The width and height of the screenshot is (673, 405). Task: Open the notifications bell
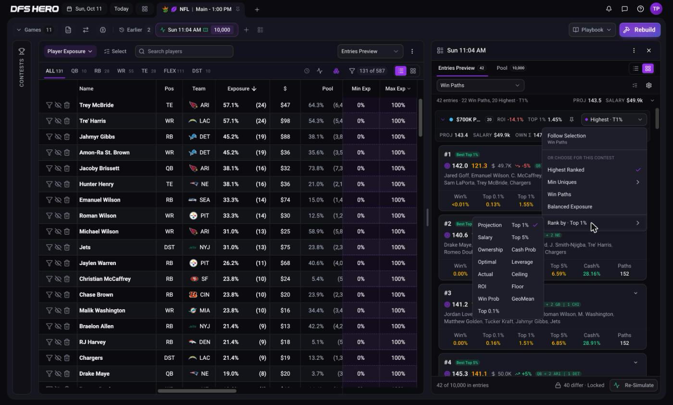click(609, 9)
